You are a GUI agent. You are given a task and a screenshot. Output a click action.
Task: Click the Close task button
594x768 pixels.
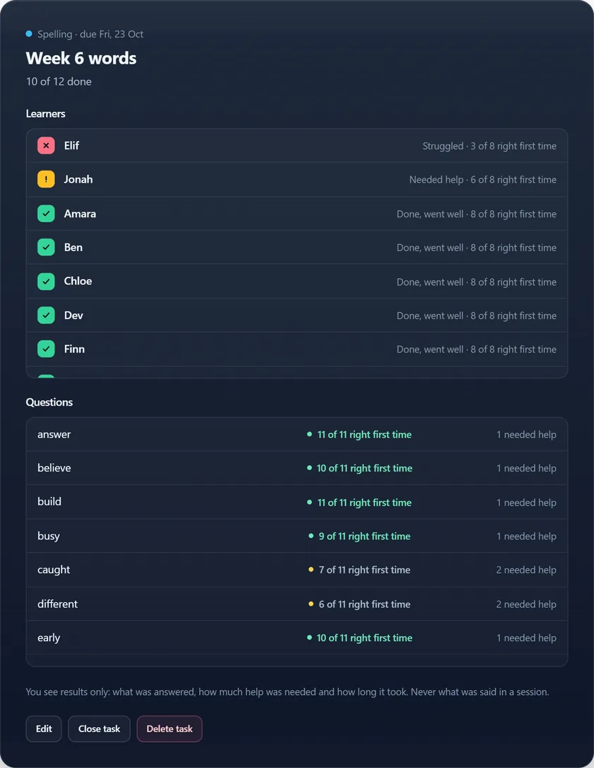(99, 729)
